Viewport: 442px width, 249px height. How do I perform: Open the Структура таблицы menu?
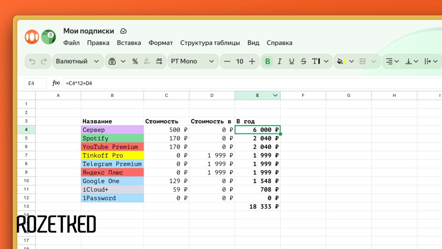tap(210, 43)
